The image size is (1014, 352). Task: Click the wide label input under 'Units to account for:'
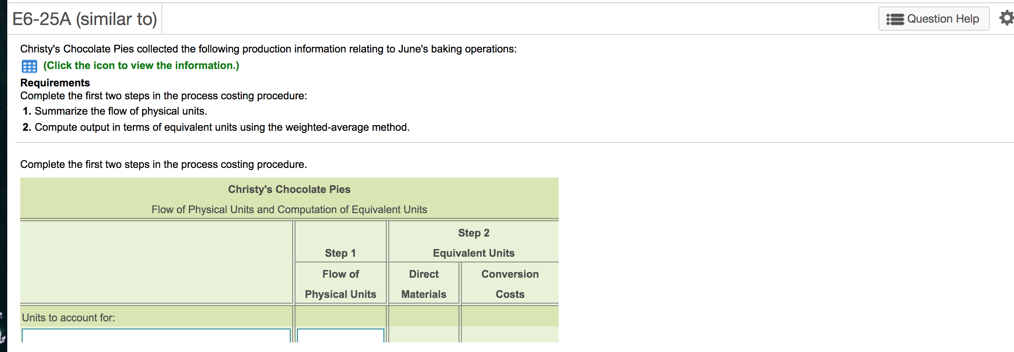[x=156, y=336]
